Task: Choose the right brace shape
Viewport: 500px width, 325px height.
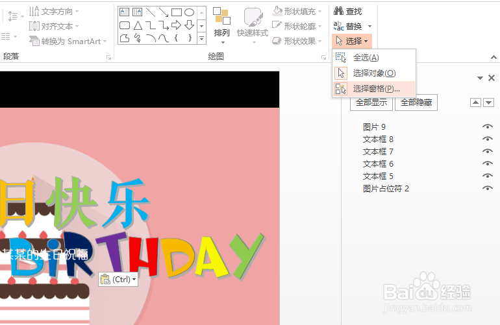Action: 190,38
